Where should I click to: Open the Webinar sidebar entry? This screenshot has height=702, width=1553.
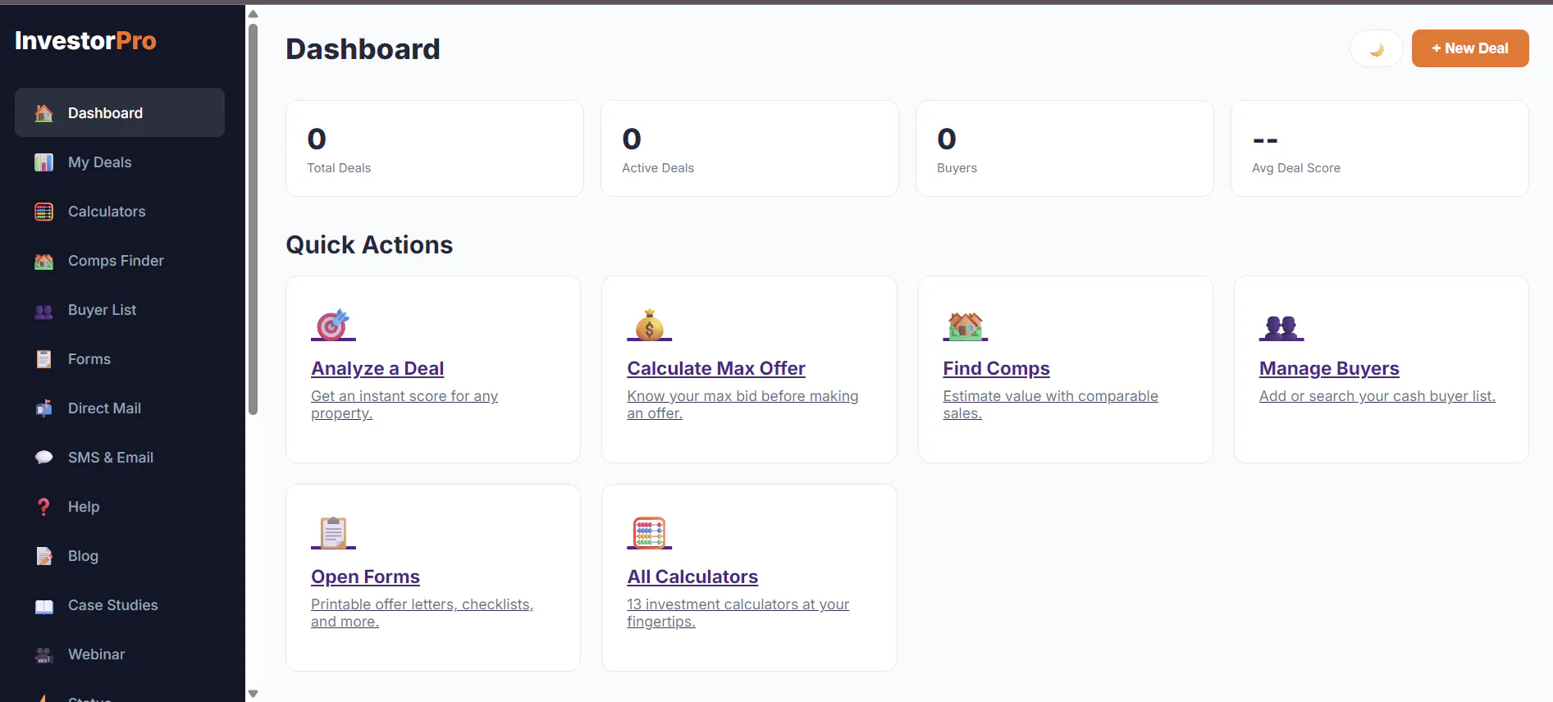(120, 654)
